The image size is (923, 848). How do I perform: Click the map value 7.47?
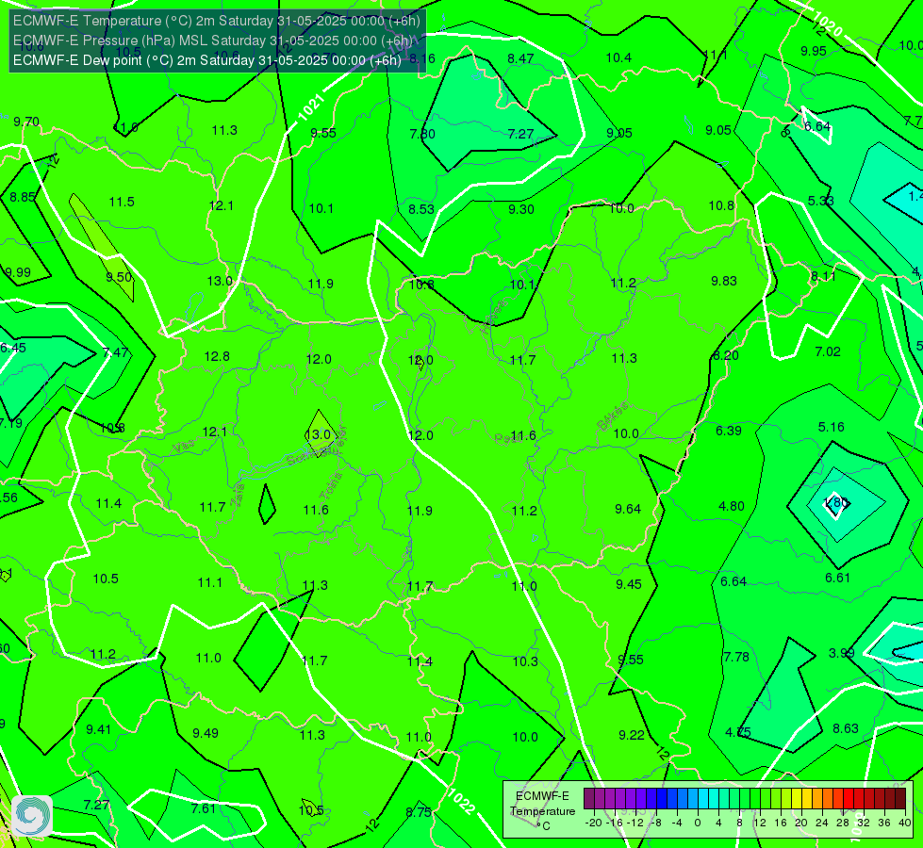pyautogui.click(x=115, y=352)
